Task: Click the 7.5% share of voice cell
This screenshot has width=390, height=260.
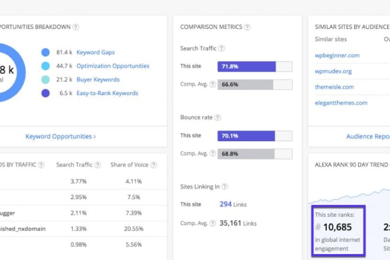Action: tap(134, 197)
